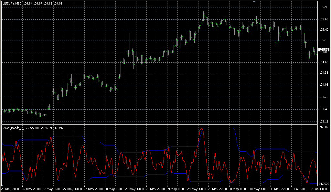Click the 105.40 price axis label
The height and width of the screenshot is (192, 331).
[x=324, y=30]
